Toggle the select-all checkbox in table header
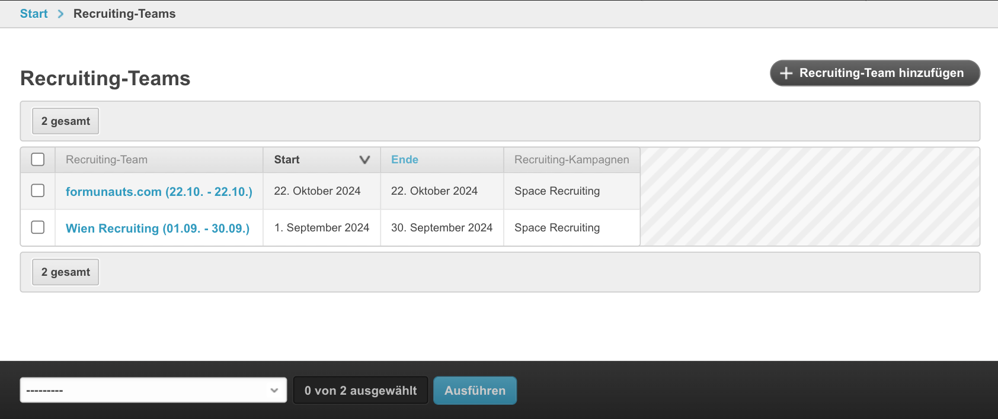Image resolution: width=998 pixels, height=419 pixels. [38, 160]
